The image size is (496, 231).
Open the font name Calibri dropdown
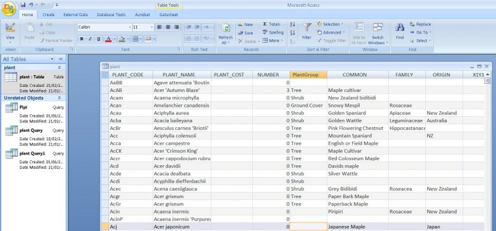click(x=130, y=27)
